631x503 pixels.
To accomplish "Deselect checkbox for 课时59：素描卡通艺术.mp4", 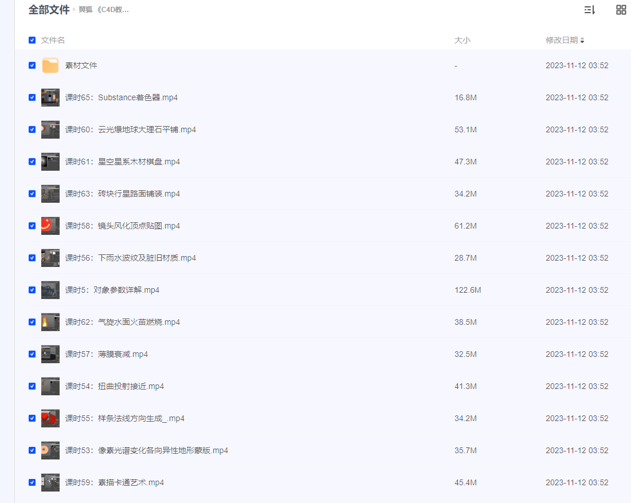I will tap(32, 482).
